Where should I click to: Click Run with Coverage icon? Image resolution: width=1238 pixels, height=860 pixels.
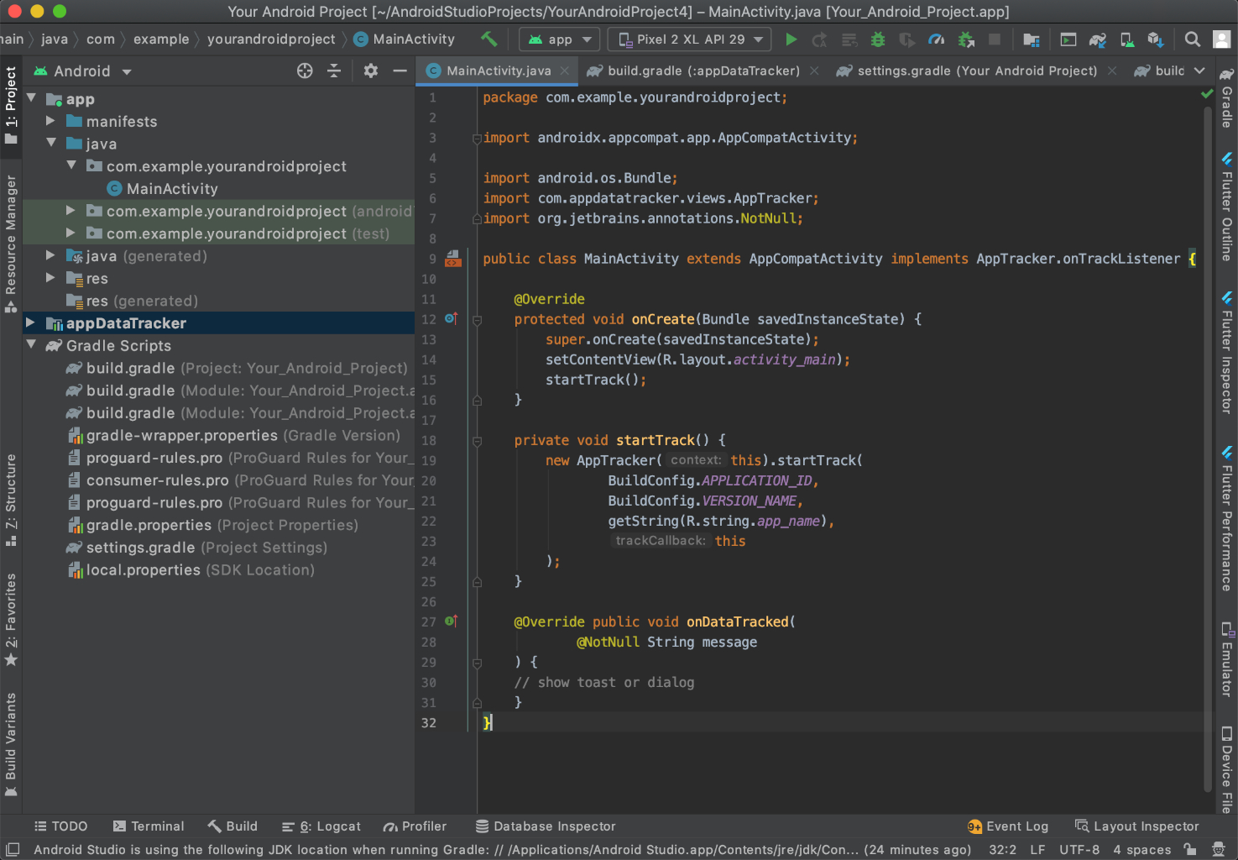(x=906, y=39)
